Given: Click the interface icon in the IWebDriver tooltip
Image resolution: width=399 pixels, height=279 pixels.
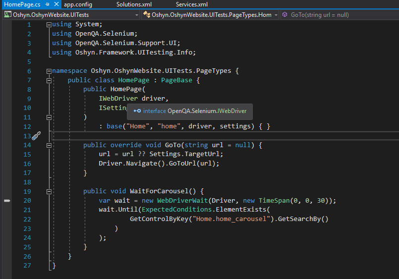Looking at the screenshot, I should point(137,111).
